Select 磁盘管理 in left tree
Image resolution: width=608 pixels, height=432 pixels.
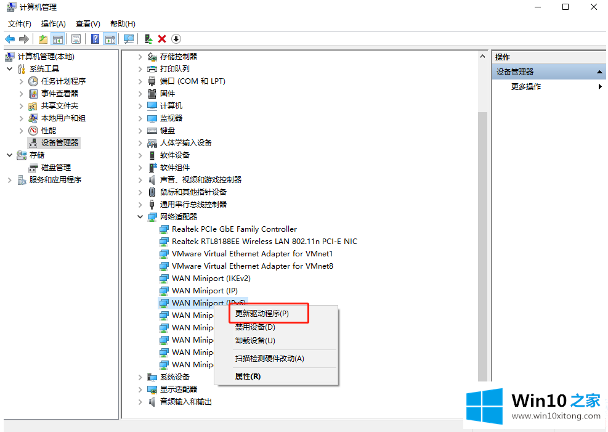56,168
